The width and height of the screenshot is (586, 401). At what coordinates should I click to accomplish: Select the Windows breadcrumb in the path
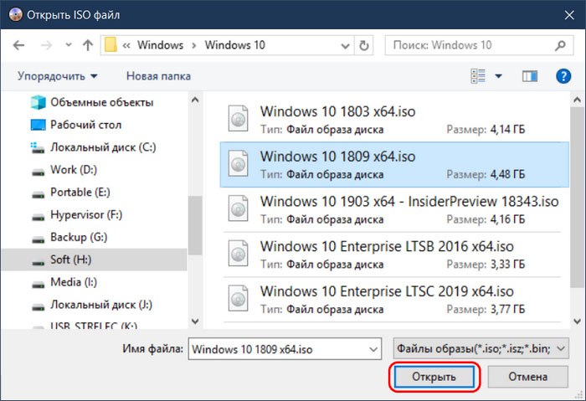pyautogui.click(x=161, y=45)
